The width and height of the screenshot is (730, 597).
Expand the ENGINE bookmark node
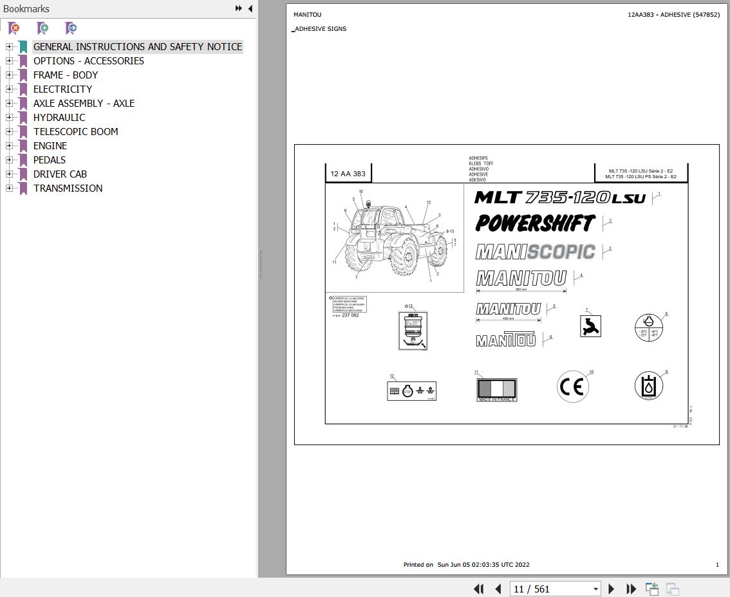9,145
